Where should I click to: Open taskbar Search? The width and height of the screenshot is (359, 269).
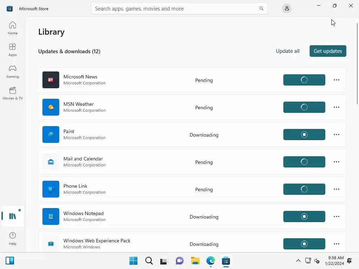click(149, 261)
